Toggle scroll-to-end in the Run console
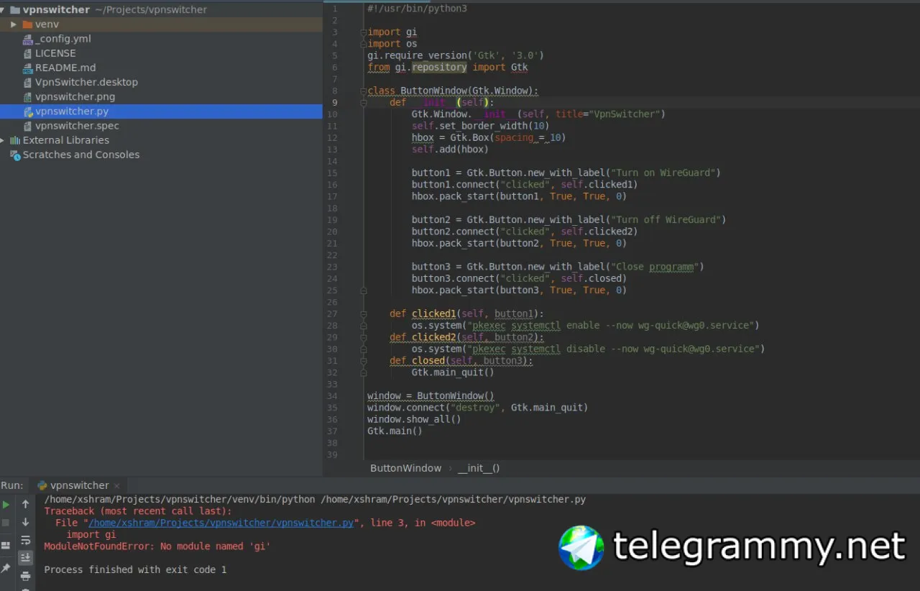The image size is (920, 591). (26, 558)
